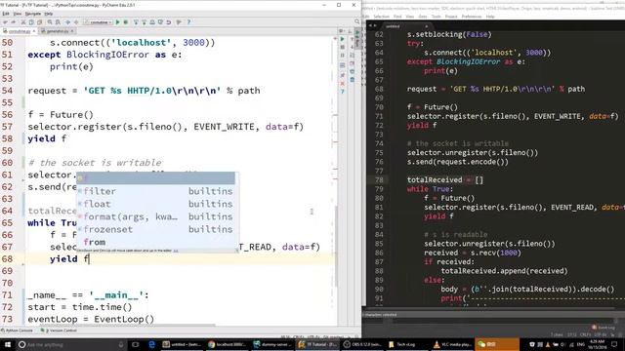Screen dimensions: 625x351
Task: Open the Python Console tool window
Action: (x=18, y=331)
